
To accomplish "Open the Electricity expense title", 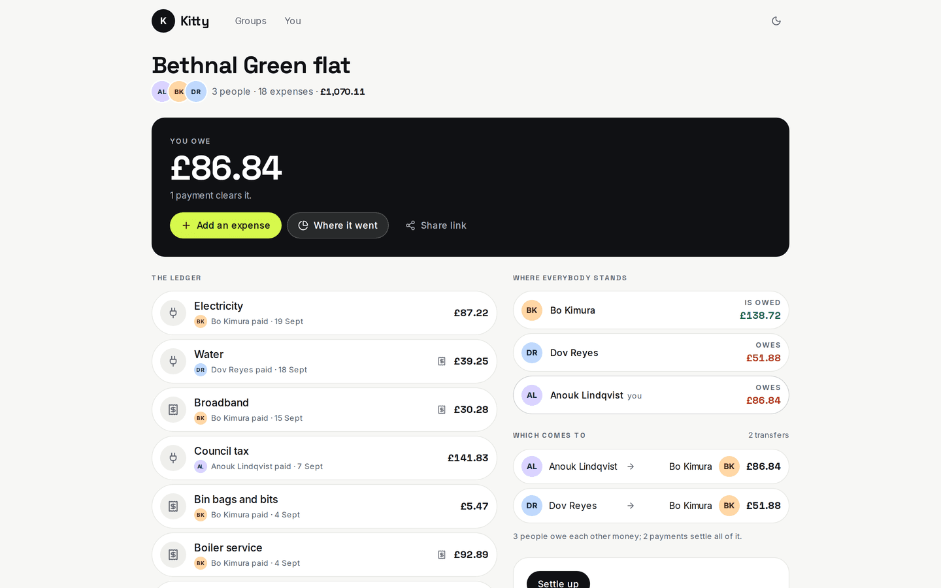I will (x=218, y=306).
